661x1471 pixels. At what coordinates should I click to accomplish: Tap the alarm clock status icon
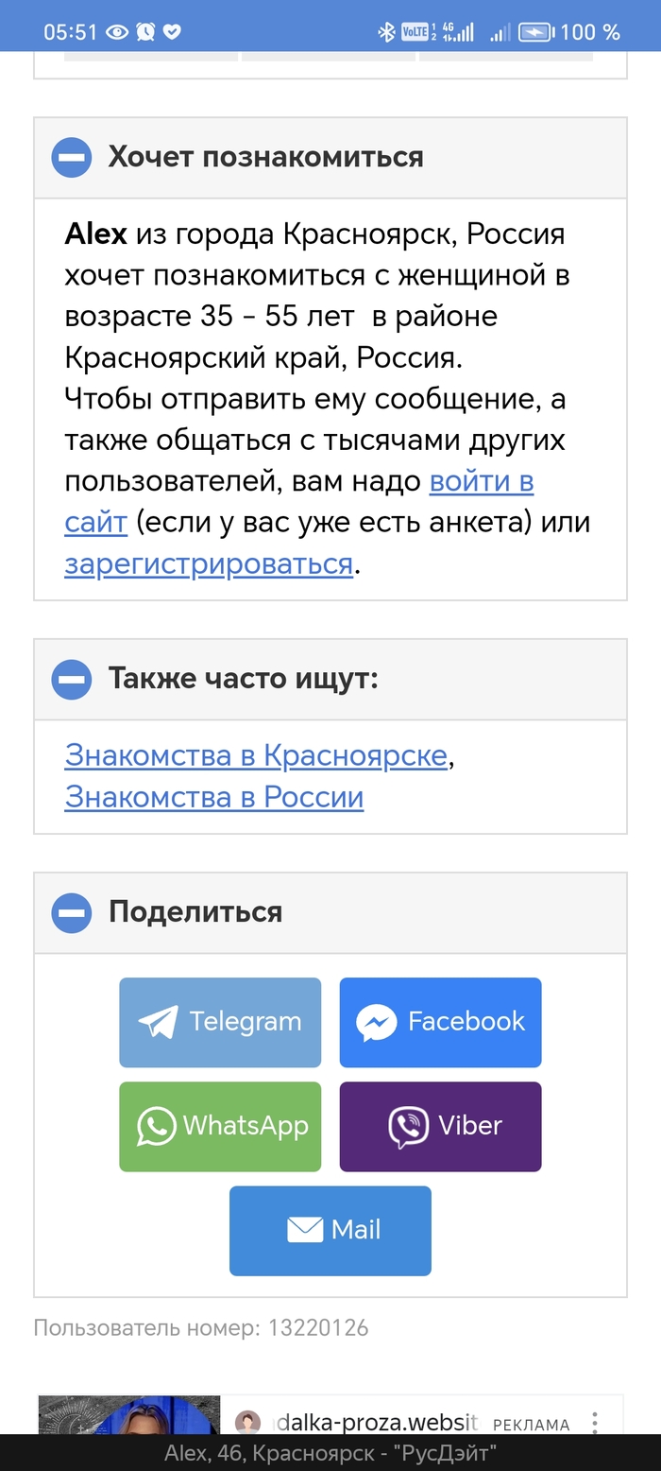(x=144, y=32)
